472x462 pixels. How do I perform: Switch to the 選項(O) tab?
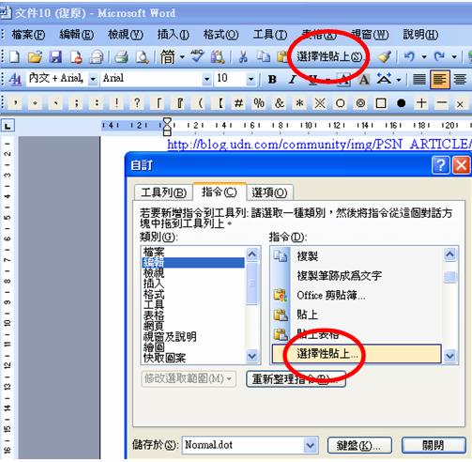coord(269,192)
